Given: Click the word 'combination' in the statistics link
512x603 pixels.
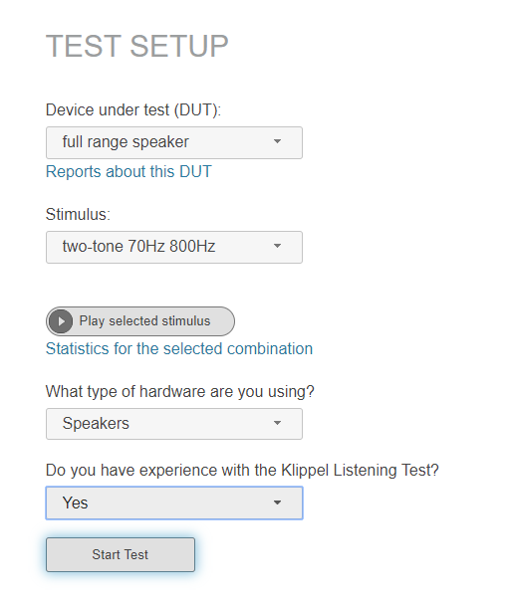Looking at the screenshot, I should coord(270,349).
